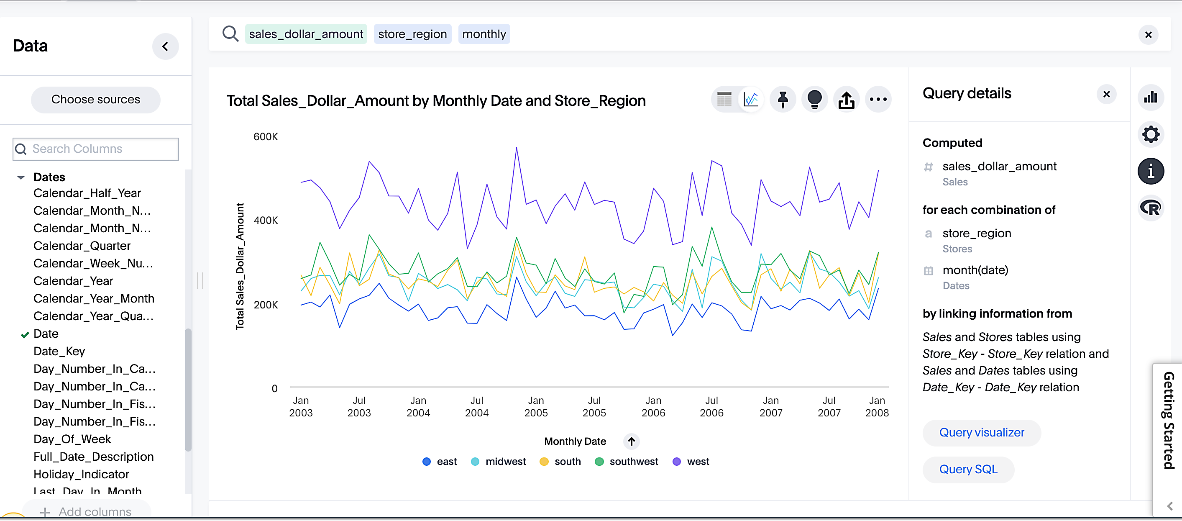The height and width of the screenshot is (521, 1182).
Task: Open the Getting Started side tab
Action: (x=1168, y=420)
